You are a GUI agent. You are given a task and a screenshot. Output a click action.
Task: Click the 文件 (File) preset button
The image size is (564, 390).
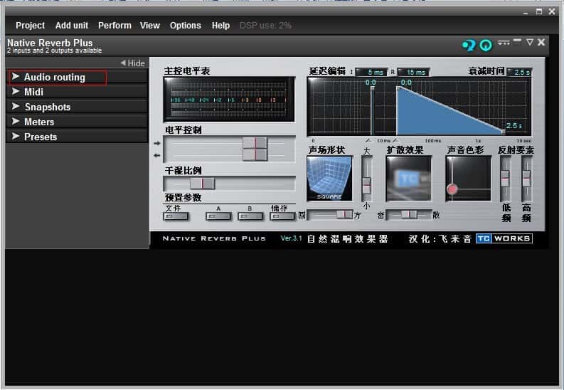(176, 216)
